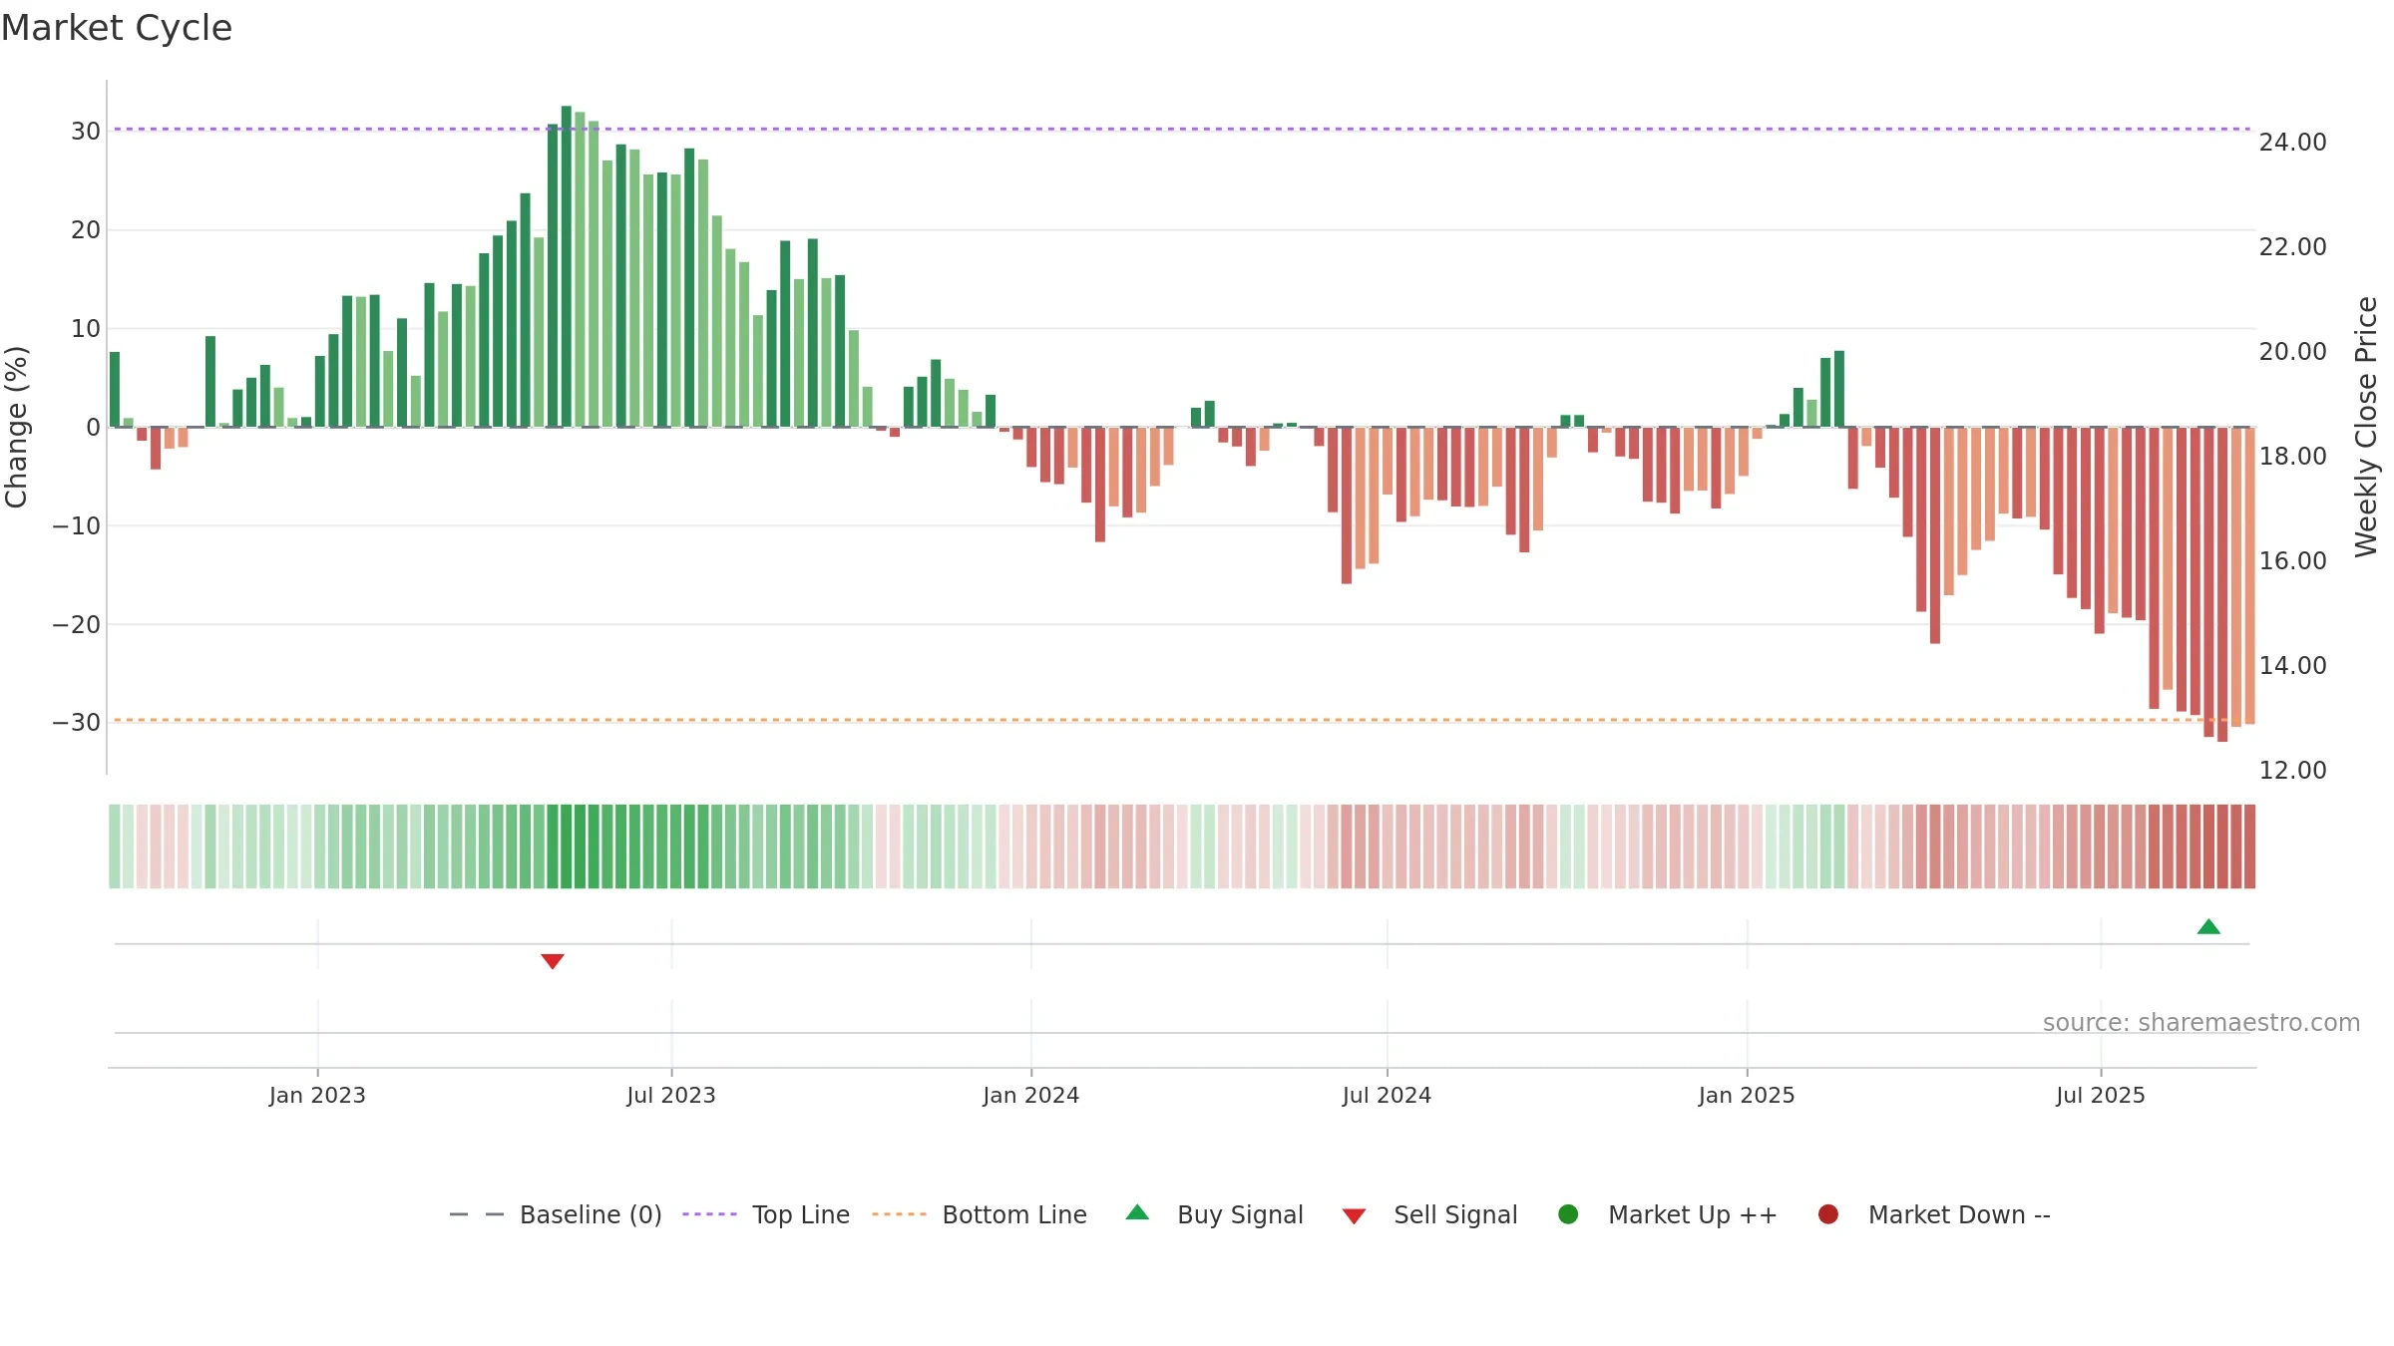2394x1346 pixels.
Task: Click the Jan 2023 axis label
Action: click(317, 1095)
